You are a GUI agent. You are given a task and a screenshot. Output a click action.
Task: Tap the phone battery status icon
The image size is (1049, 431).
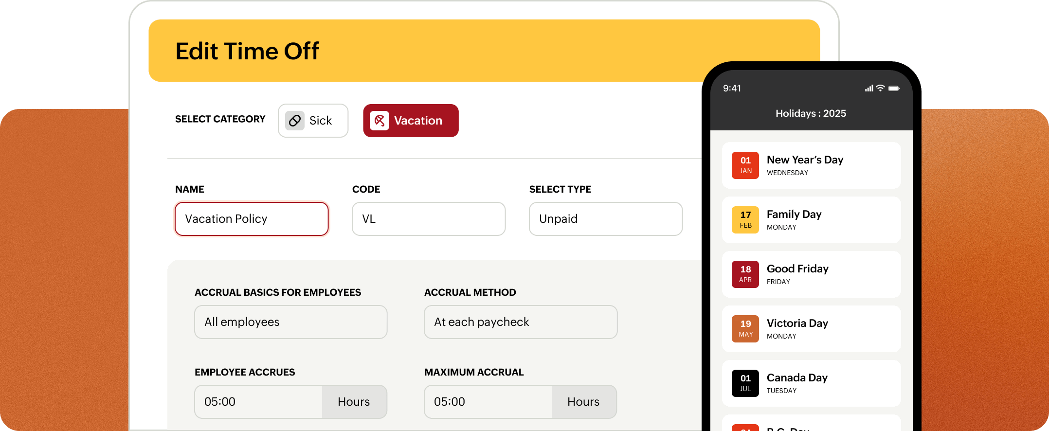(x=894, y=89)
